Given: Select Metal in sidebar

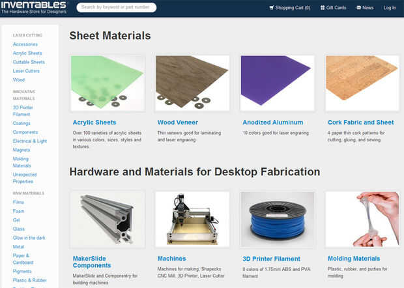Looking at the screenshot, I should [18, 247].
